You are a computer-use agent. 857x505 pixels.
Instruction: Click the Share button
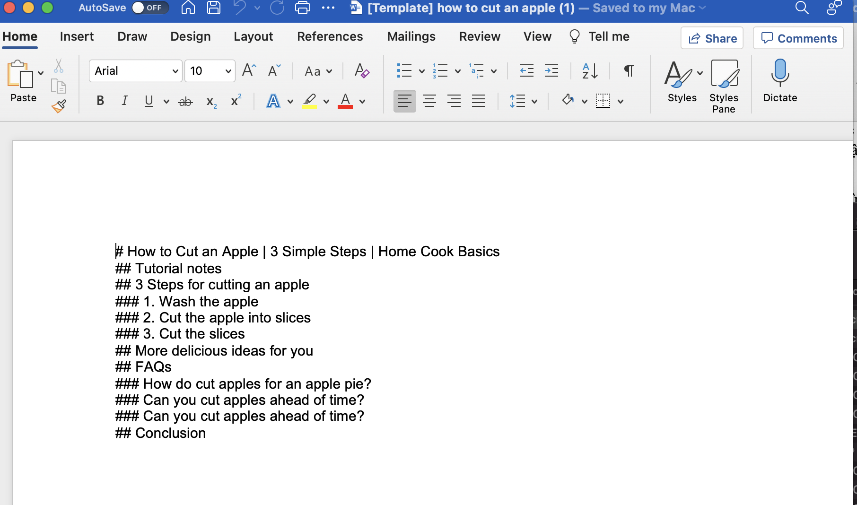(x=711, y=38)
